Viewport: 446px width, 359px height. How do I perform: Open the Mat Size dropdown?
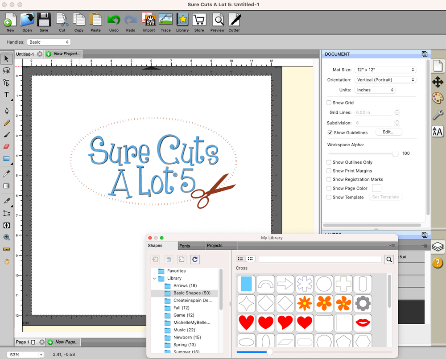coord(385,70)
